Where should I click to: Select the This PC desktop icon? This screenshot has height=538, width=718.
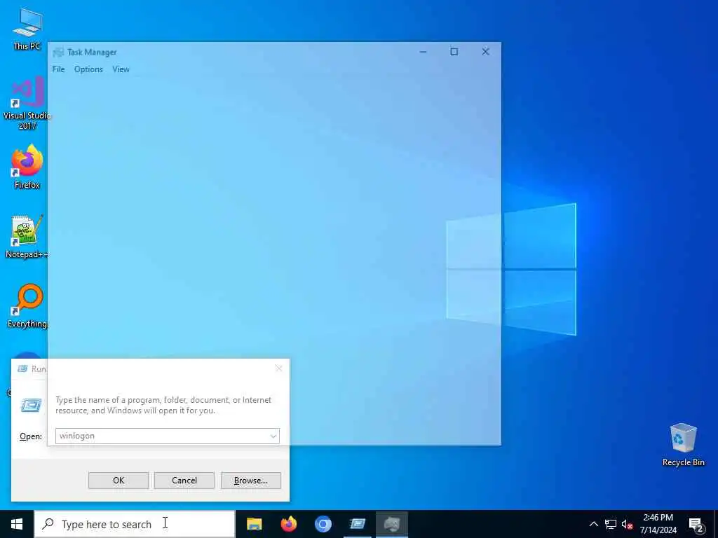pos(27,29)
